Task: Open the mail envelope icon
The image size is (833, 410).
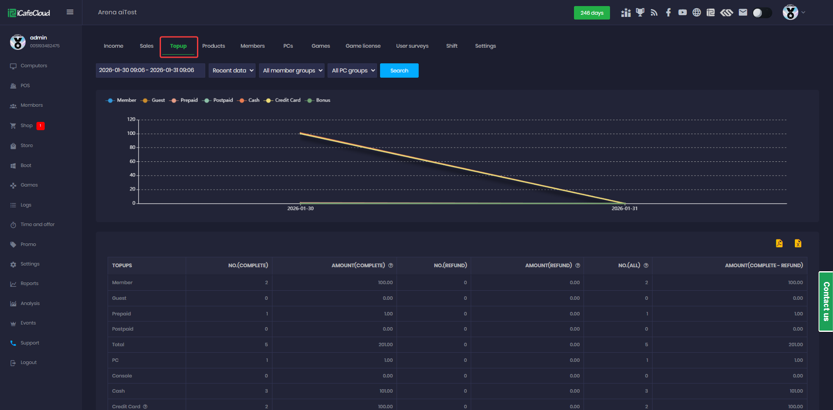Action: pos(743,13)
